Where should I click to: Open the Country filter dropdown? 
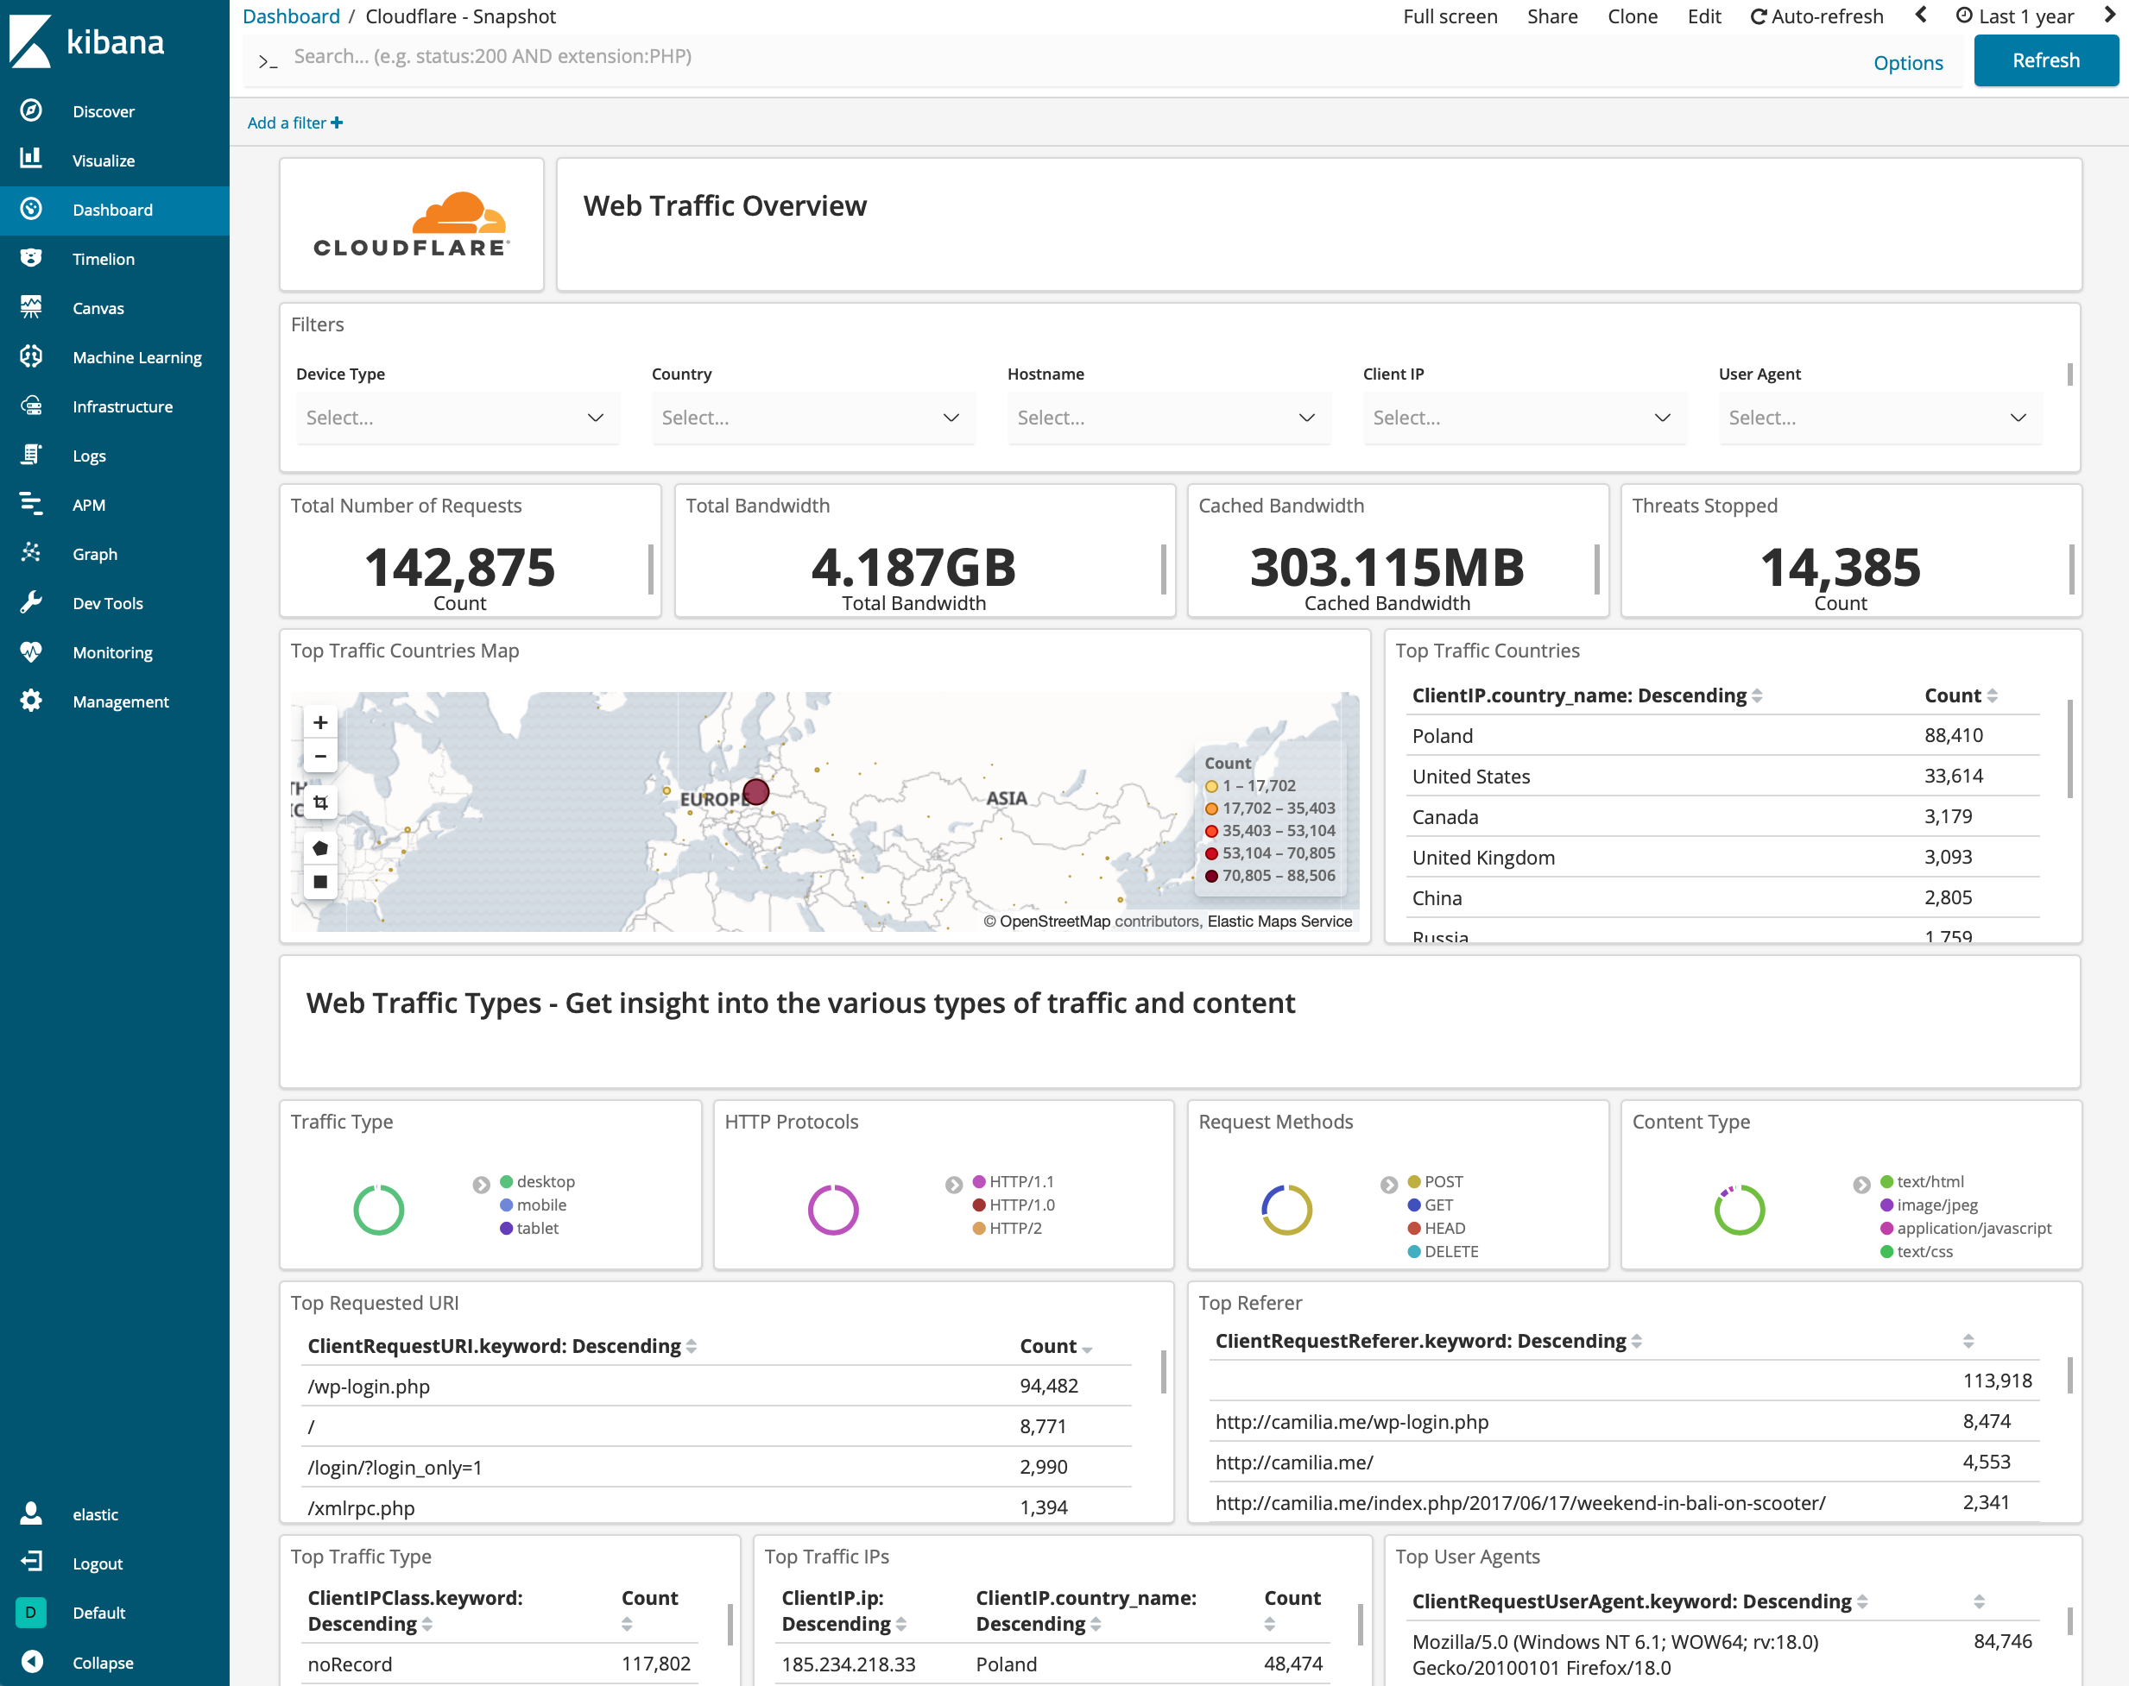click(807, 416)
